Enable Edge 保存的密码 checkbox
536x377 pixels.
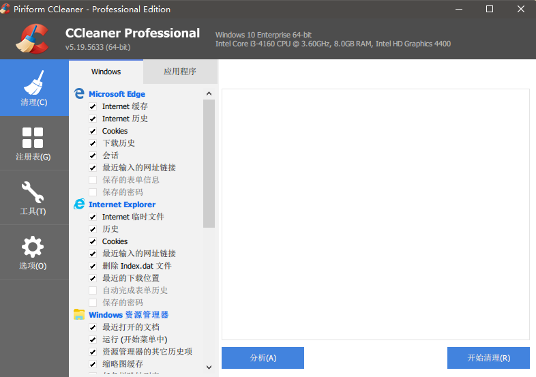coord(93,192)
